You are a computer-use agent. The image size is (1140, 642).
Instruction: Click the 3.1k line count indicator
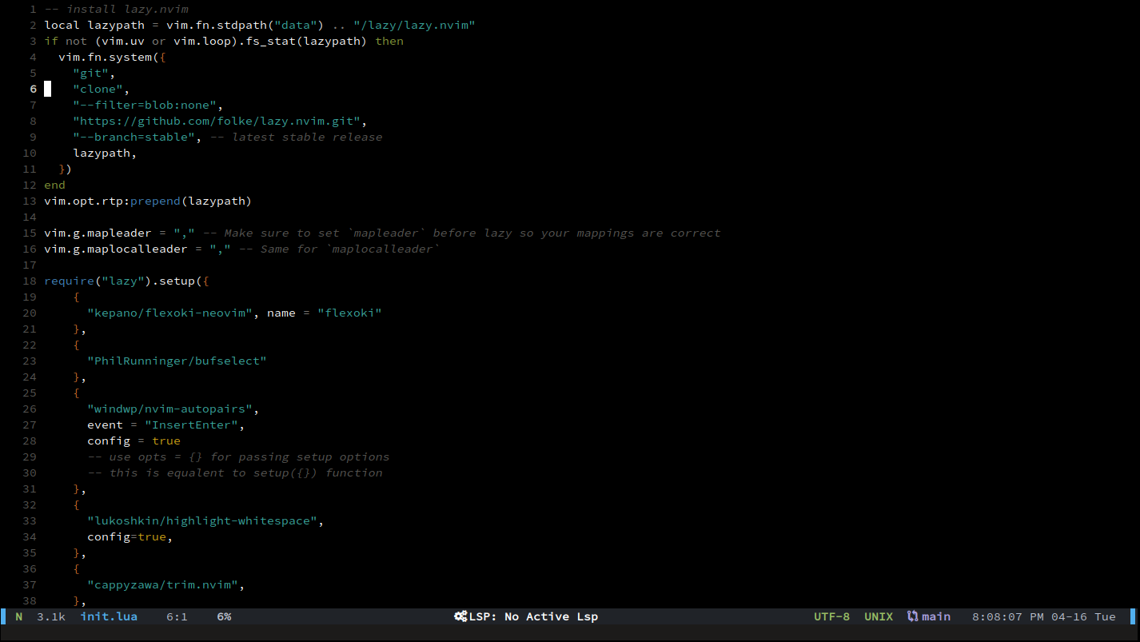[x=50, y=616]
